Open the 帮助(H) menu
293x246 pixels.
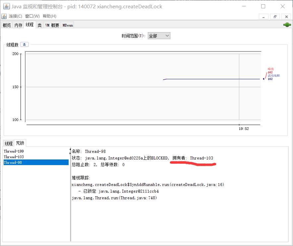point(49,16)
